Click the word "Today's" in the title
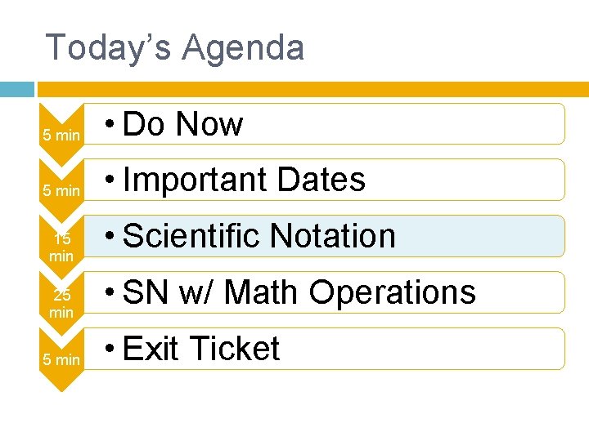The height and width of the screenshot is (441, 589). (109, 47)
